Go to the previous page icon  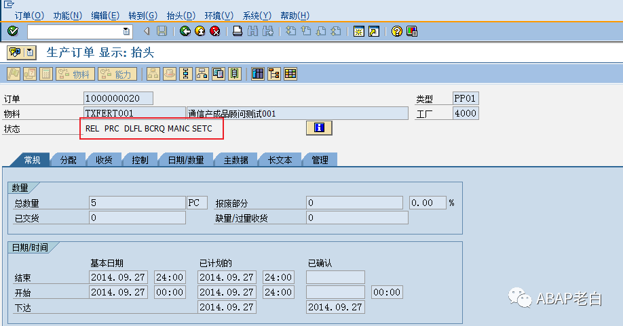306,31
